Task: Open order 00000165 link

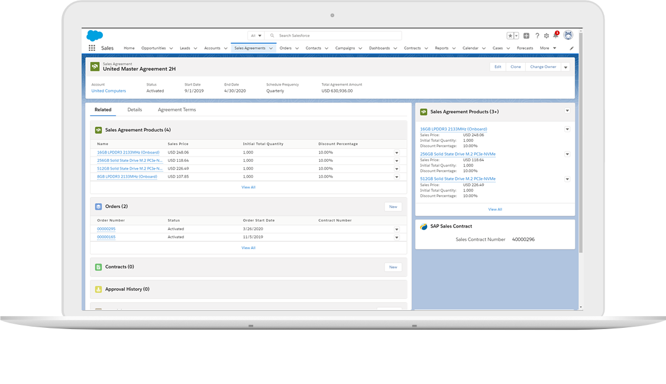Action: pos(106,237)
